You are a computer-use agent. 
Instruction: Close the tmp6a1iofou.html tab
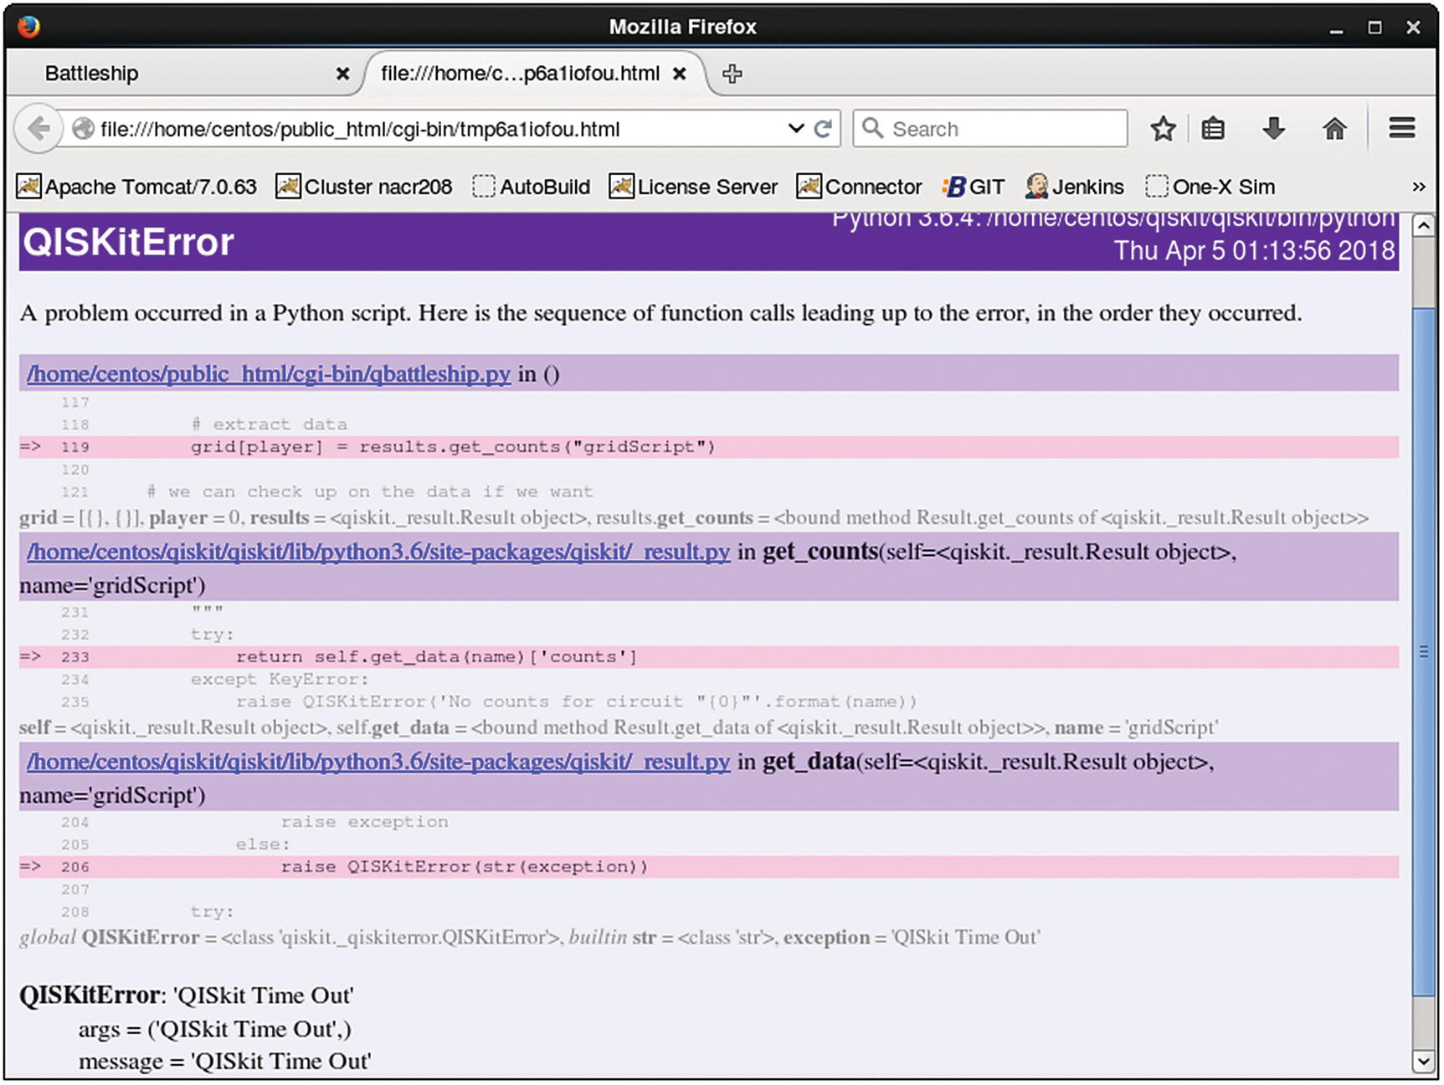tap(680, 74)
